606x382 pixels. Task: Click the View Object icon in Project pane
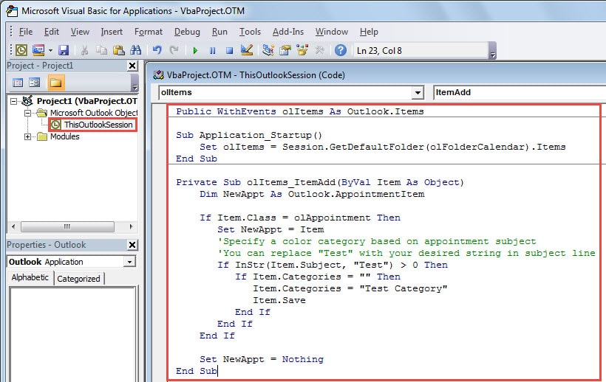click(x=35, y=83)
